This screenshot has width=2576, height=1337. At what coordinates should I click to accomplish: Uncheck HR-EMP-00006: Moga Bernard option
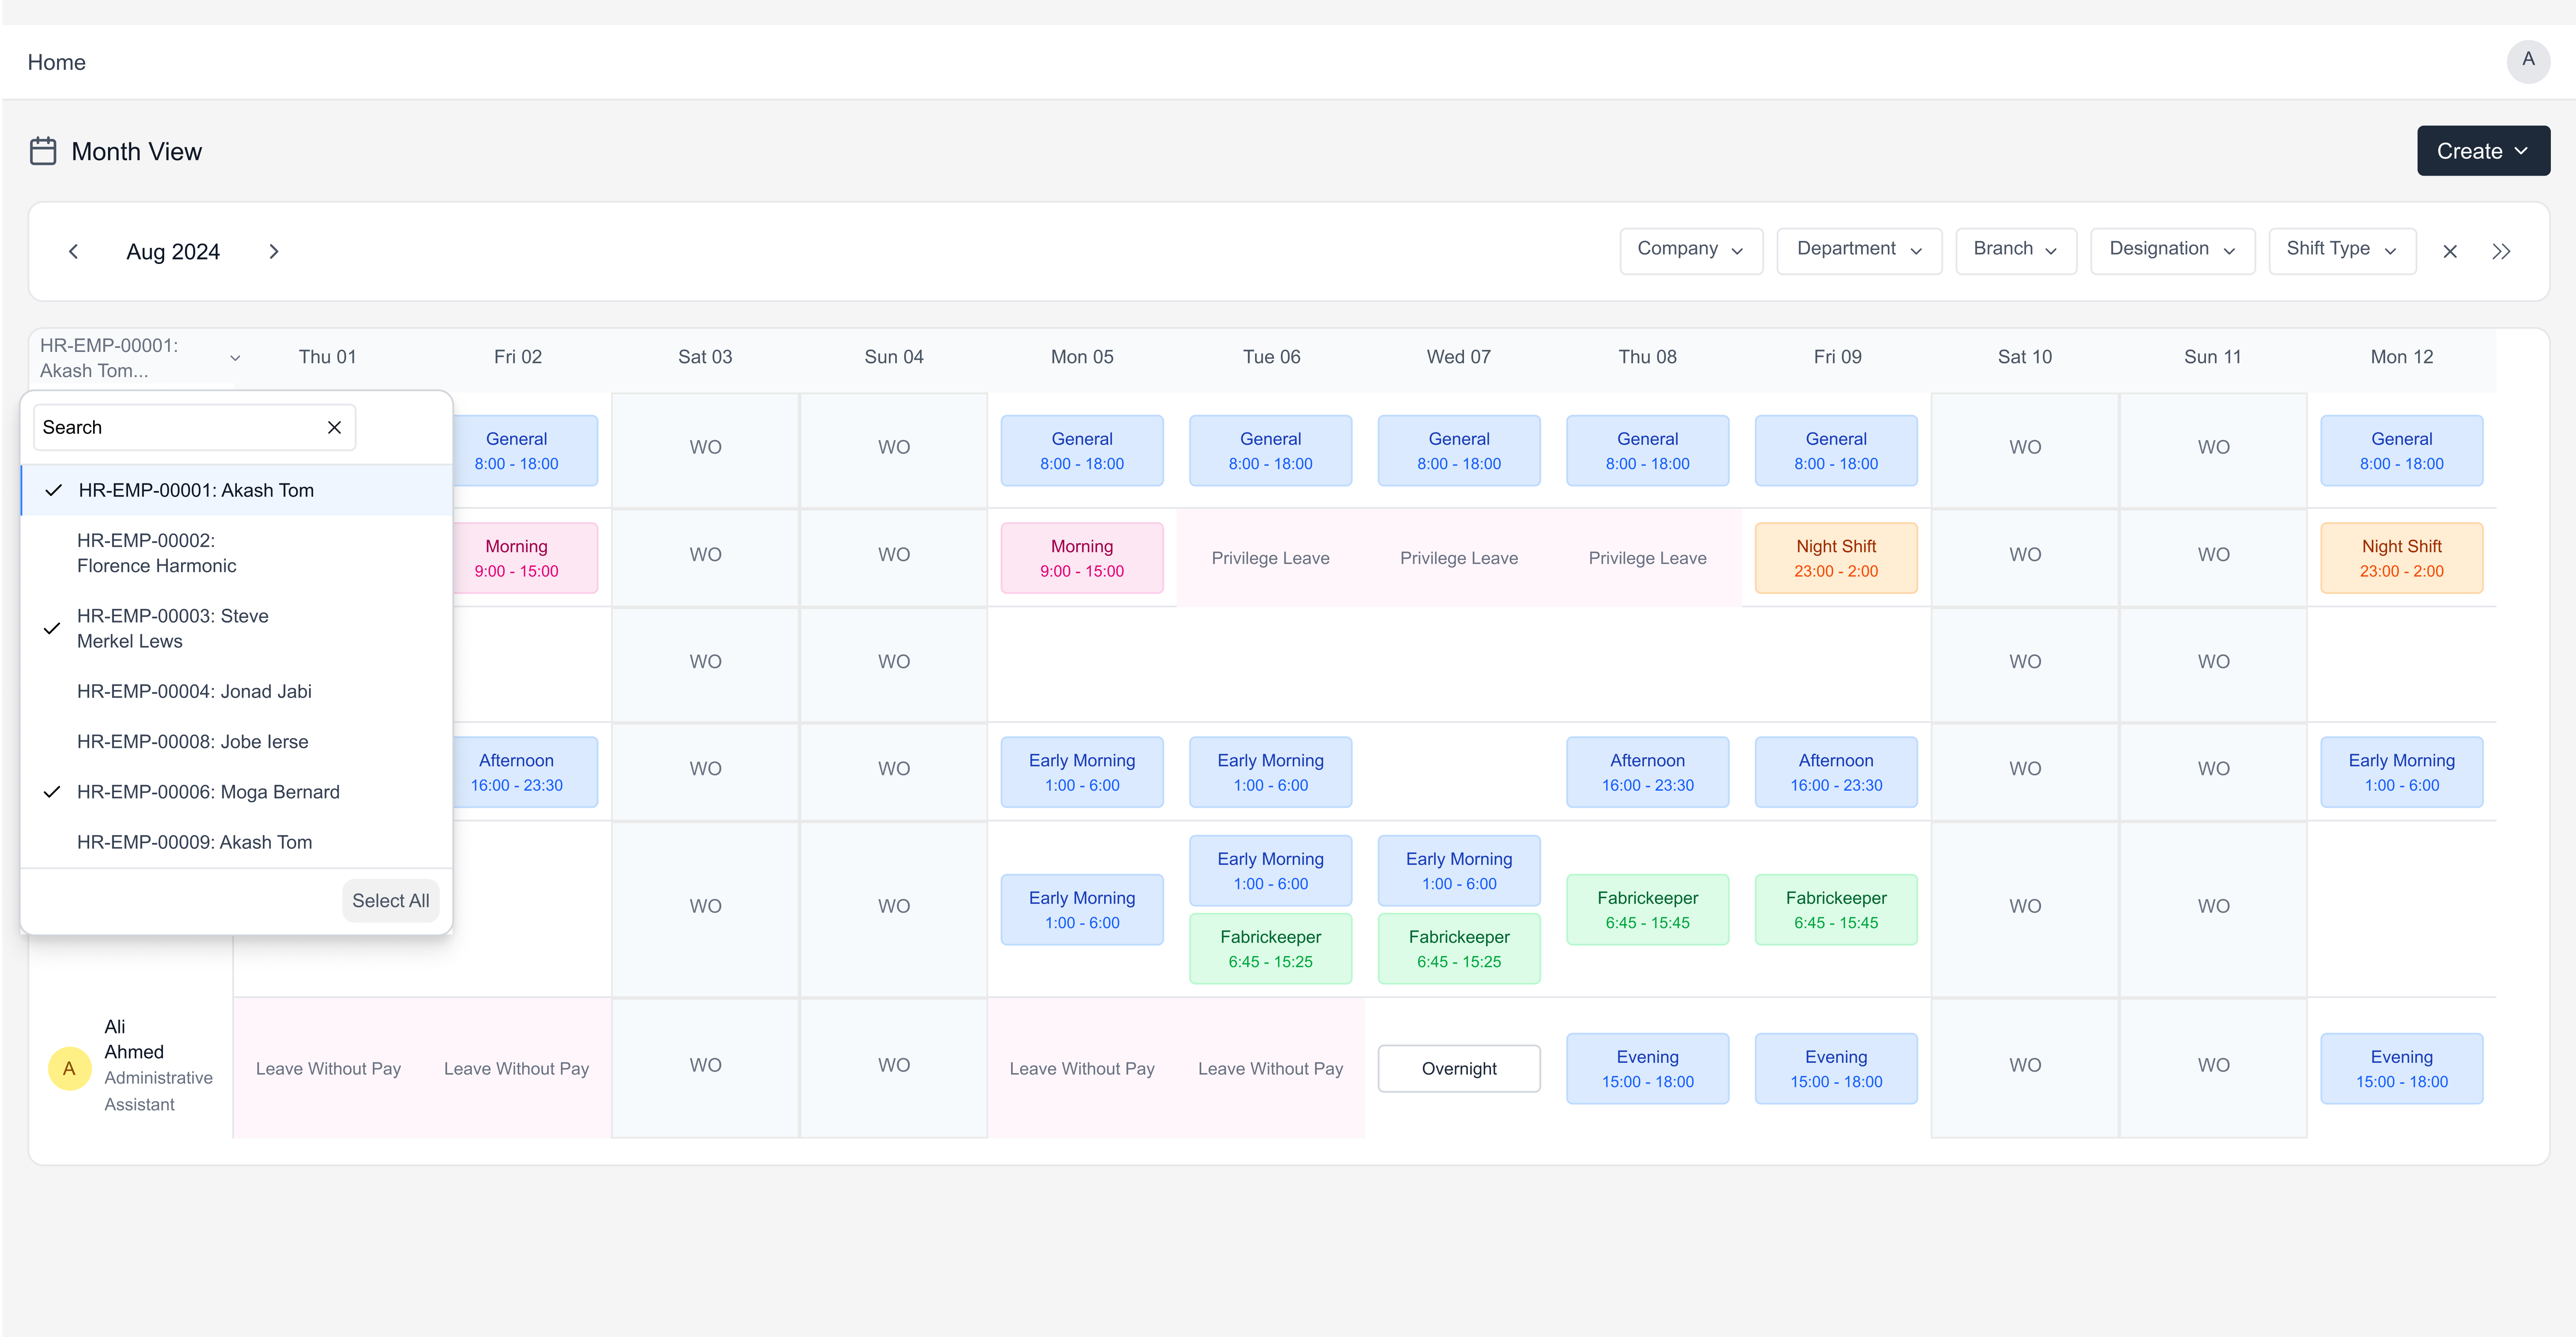point(208,792)
